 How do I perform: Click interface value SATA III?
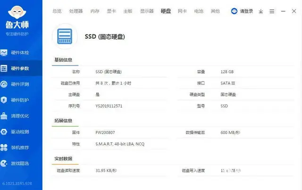pos(227,83)
